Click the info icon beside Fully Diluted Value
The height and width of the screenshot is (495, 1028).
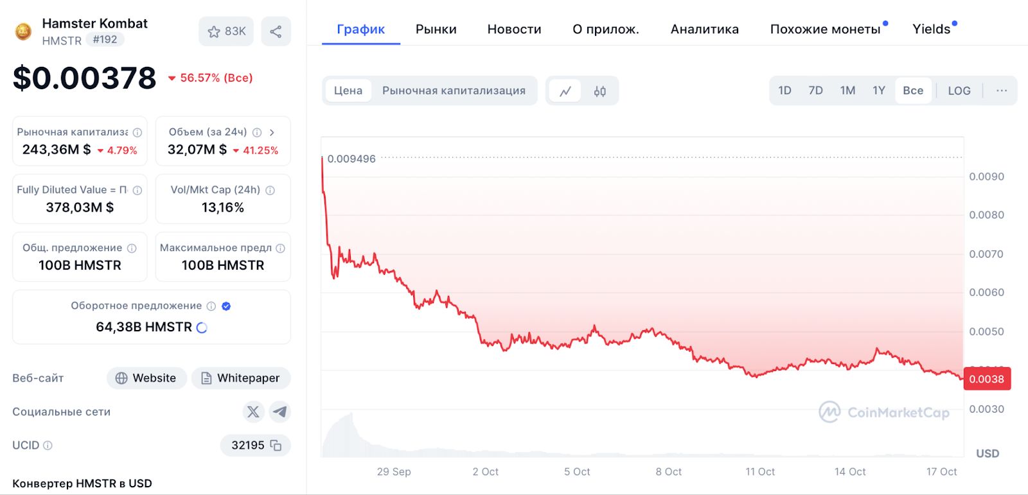click(x=136, y=189)
